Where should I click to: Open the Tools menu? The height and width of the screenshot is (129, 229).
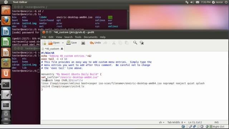point(78,37)
